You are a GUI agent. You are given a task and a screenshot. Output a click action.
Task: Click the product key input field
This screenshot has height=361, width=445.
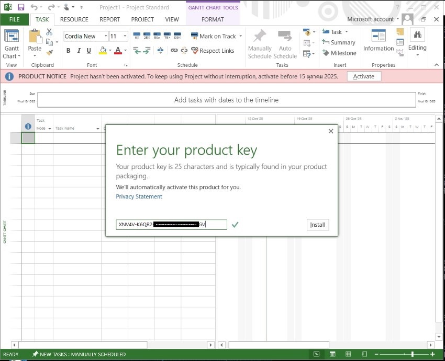pos(171,225)
